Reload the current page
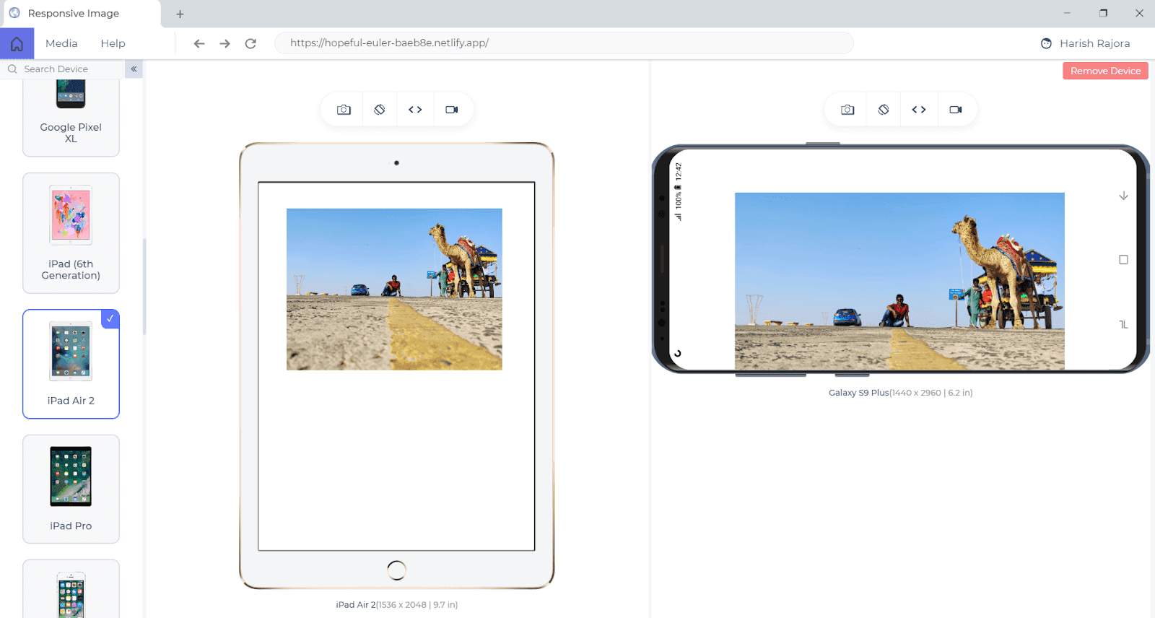1155x618 pixels. 250,43
